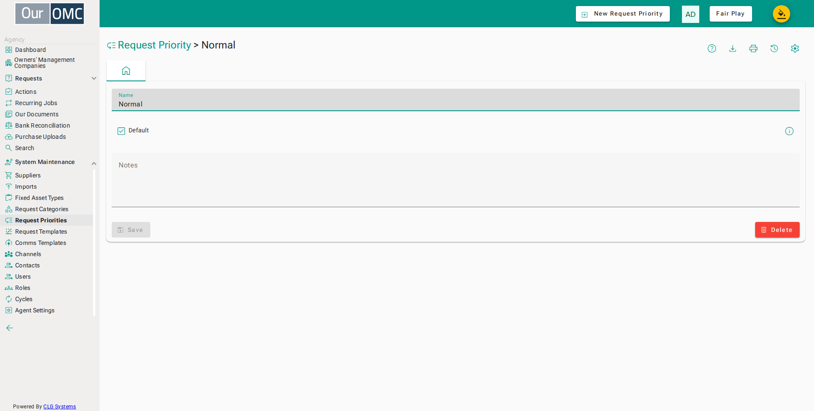Open the CLG Systems link

[x=59, y=407]
